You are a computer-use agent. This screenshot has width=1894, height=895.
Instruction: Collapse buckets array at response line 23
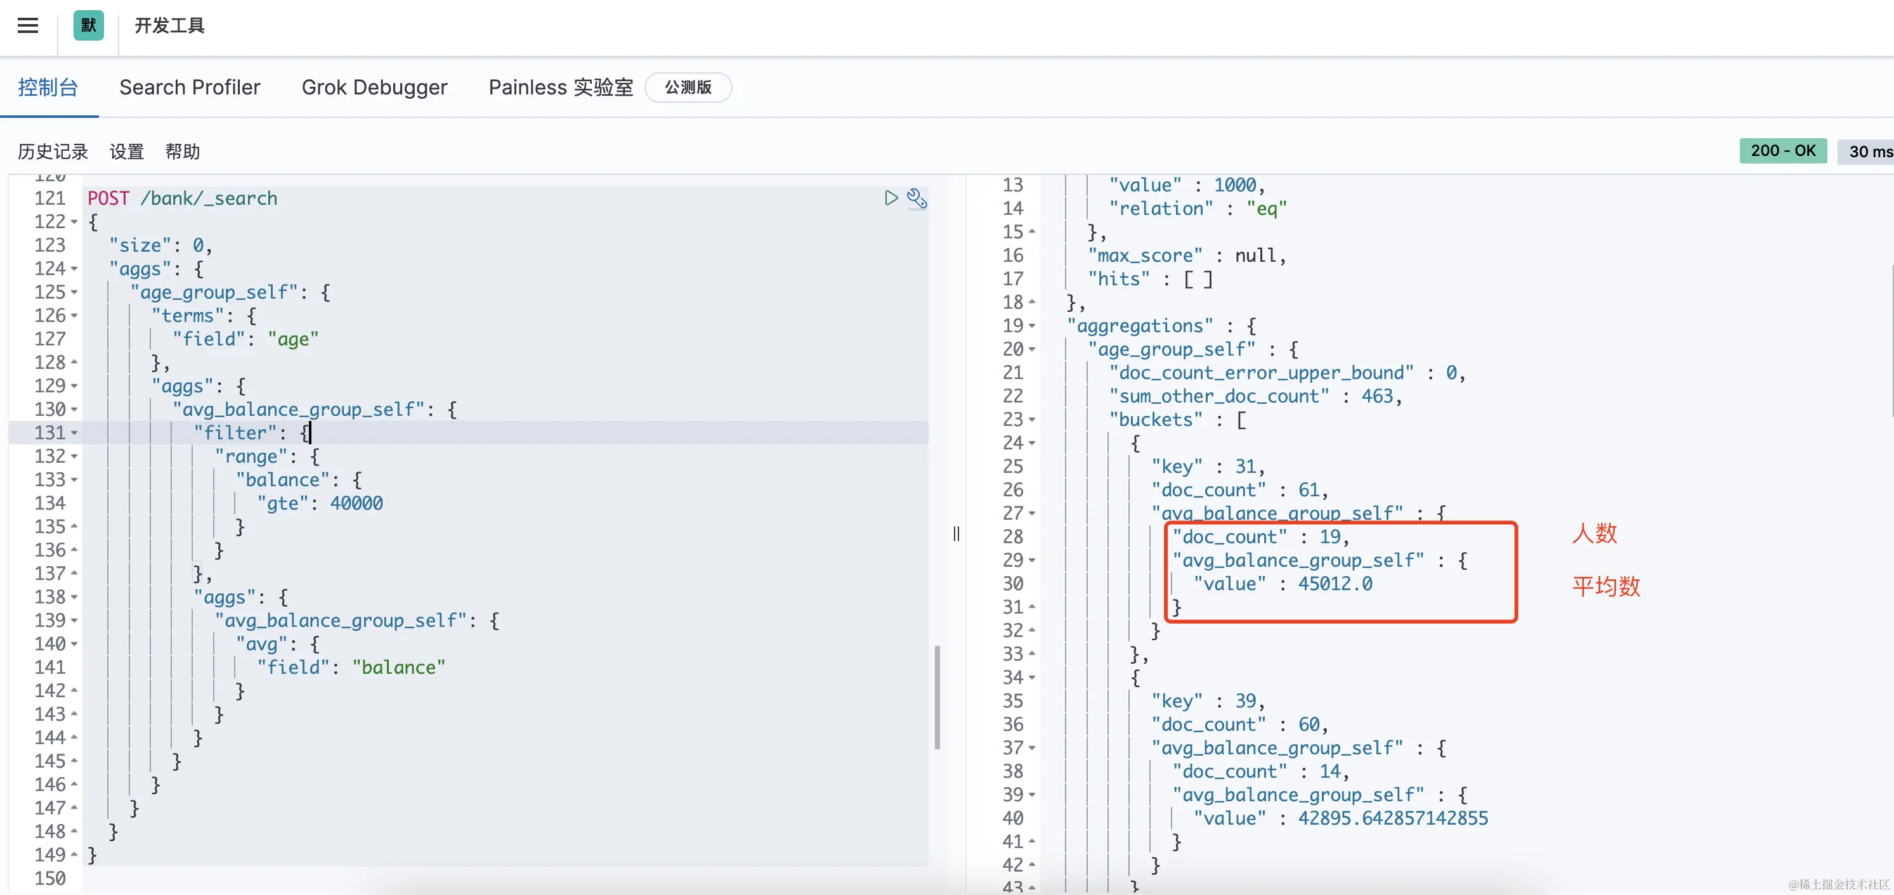[x=1031, y=420]
